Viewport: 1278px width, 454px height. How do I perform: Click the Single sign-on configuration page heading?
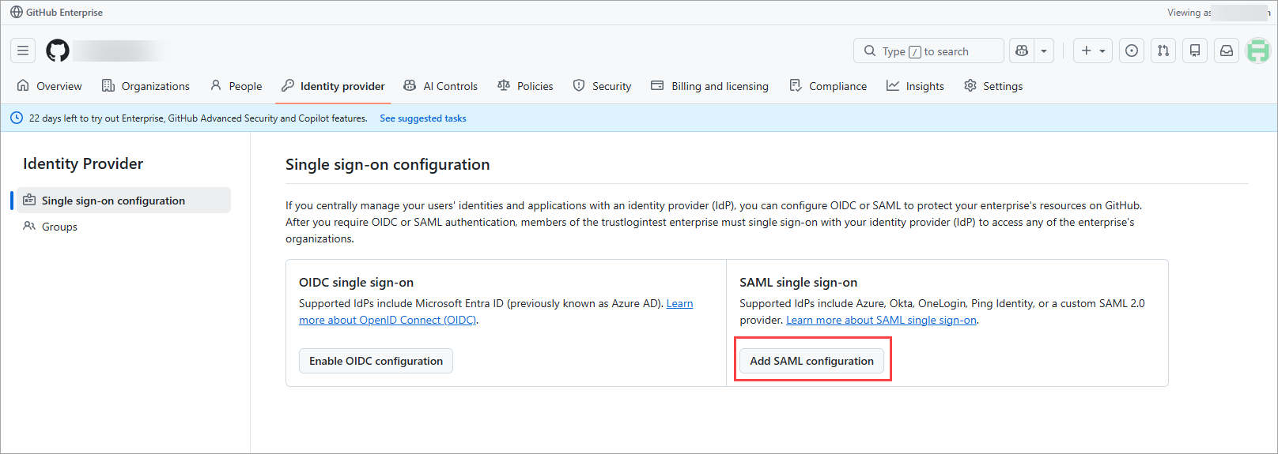[388, 164]
